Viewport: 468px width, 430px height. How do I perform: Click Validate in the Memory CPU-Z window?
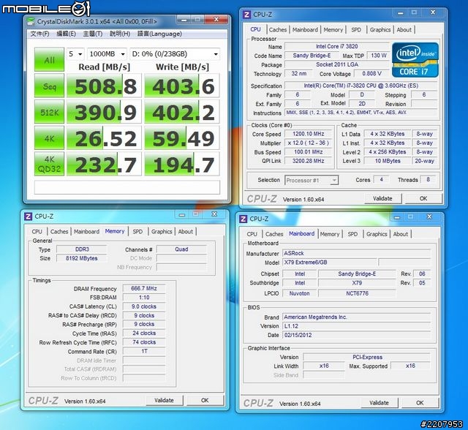pos(164,401)
